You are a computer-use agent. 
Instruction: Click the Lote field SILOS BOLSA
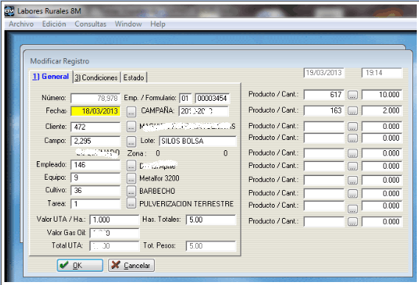[x=198, y=141]
